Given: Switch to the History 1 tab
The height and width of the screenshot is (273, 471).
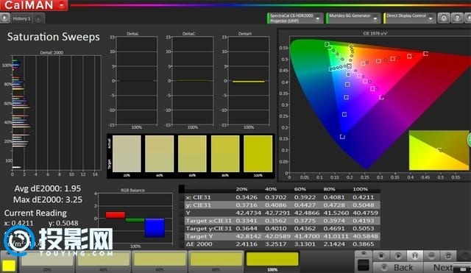Looking at the screenshot, I should point(21,18).
